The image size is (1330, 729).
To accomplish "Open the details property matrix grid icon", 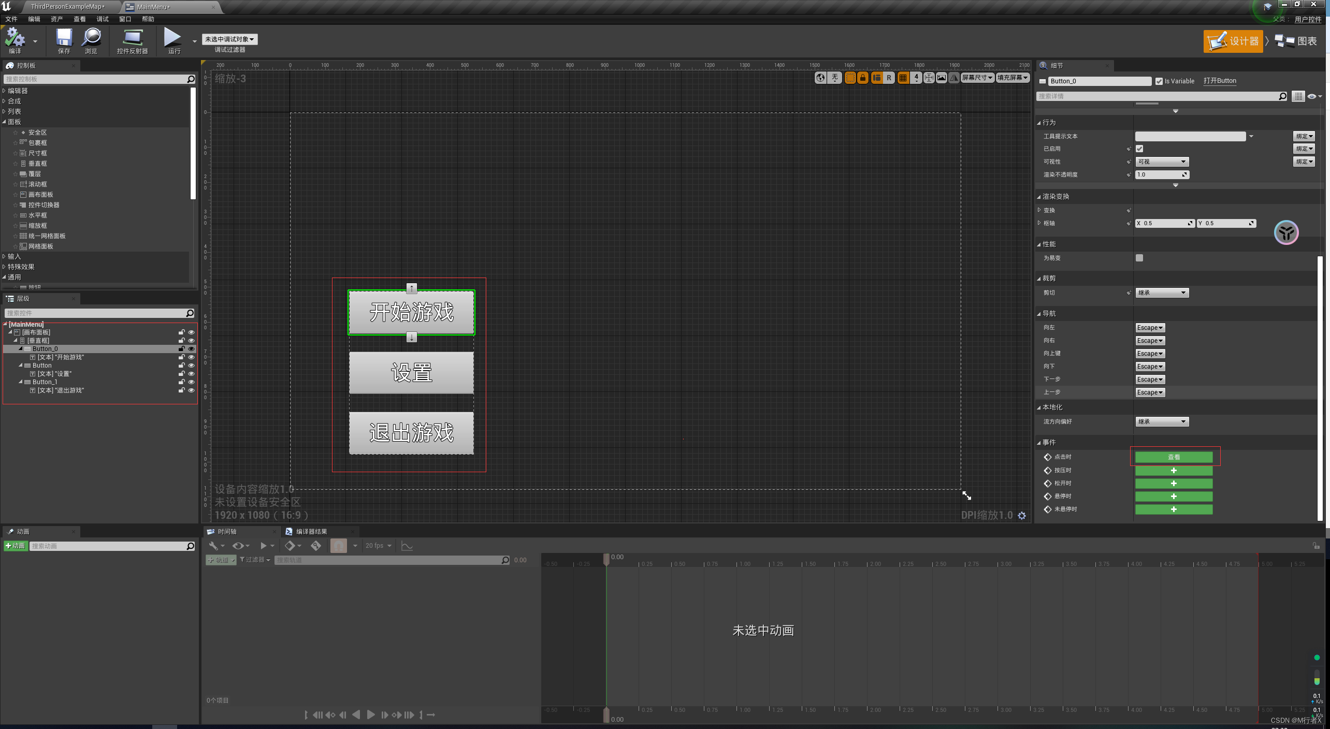I will 1297,96.
